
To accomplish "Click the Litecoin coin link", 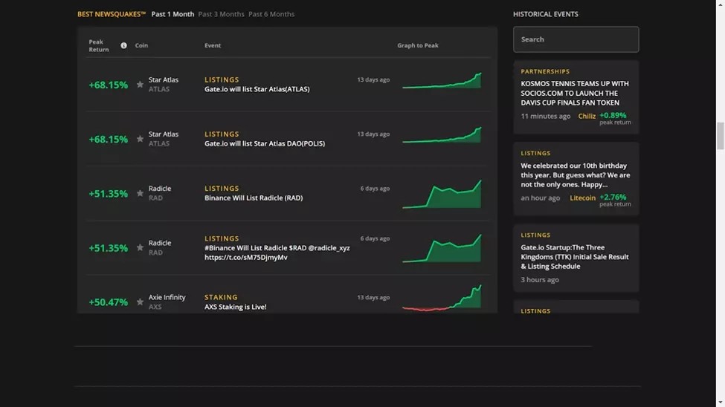I will point(582,198).
